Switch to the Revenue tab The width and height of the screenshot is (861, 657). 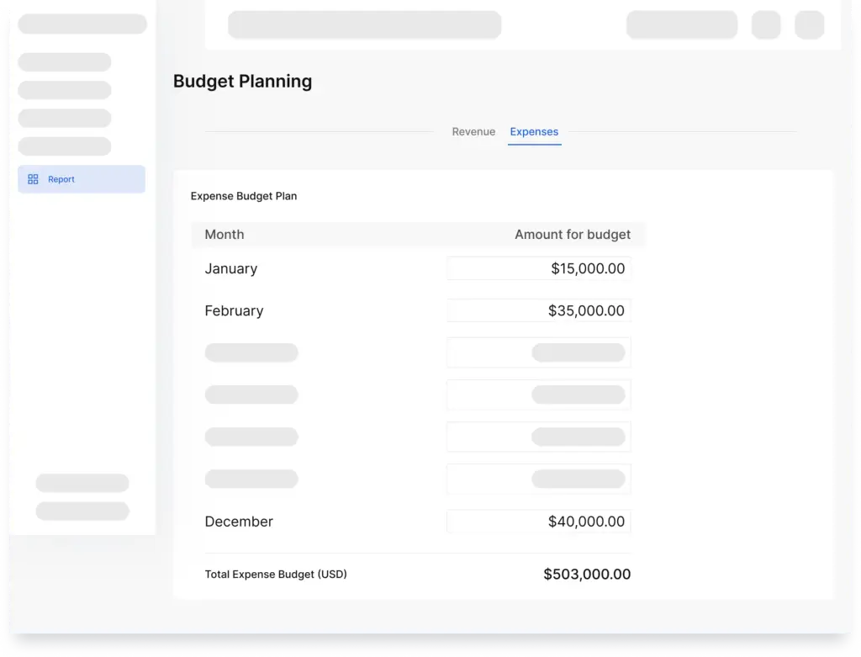473,132
